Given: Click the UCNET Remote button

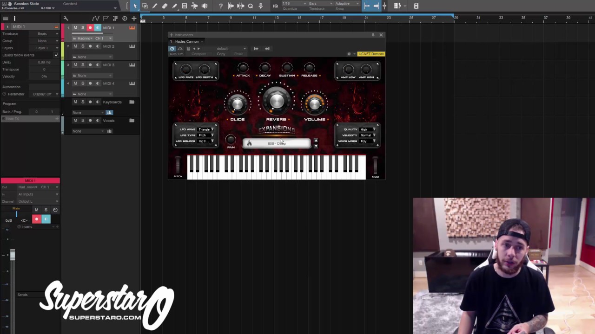Looking at the screenshot, I should (371, 54).
